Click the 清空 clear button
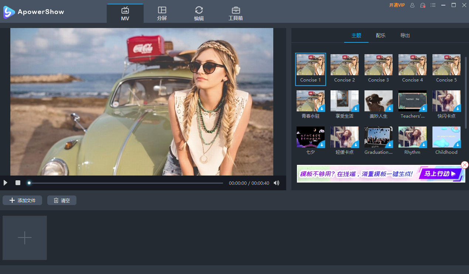 pos(62,200)
